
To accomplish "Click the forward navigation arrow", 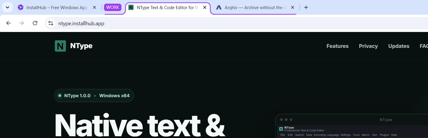I will pos(22,23).
